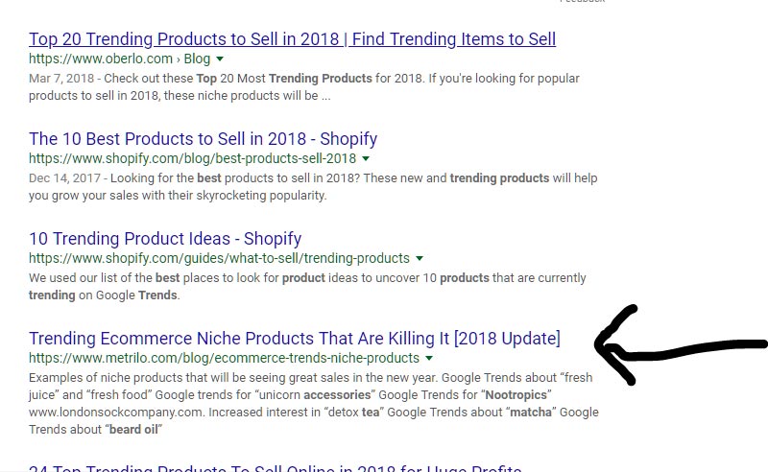Screen dimensions: 768x472
Task: Open Trending Ecommerce Niche Products result title
Action: pos(295,339)
